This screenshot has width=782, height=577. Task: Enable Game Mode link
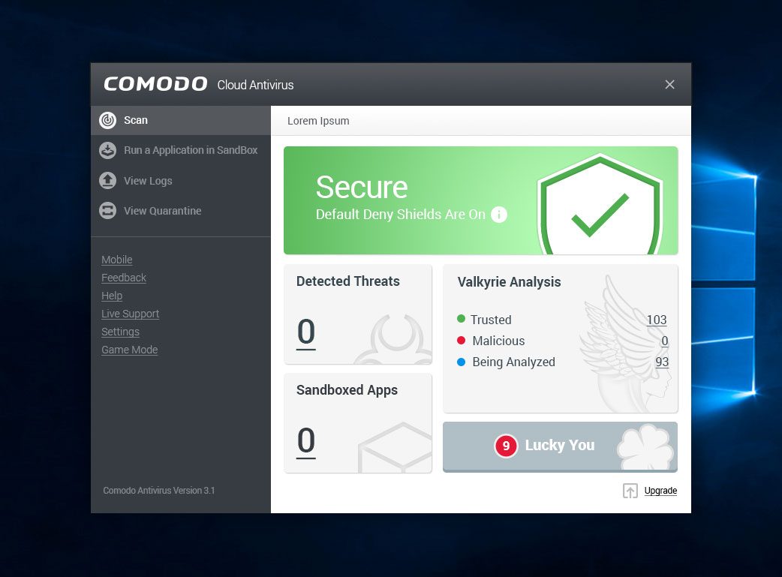130,350
